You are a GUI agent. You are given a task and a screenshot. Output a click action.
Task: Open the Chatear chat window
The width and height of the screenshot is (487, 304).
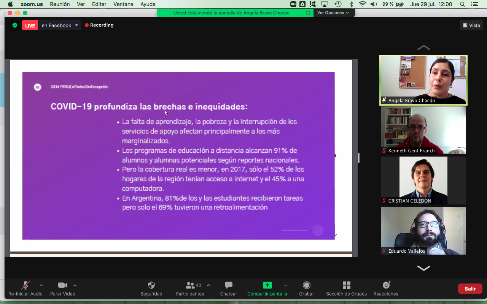click(228, 285)
